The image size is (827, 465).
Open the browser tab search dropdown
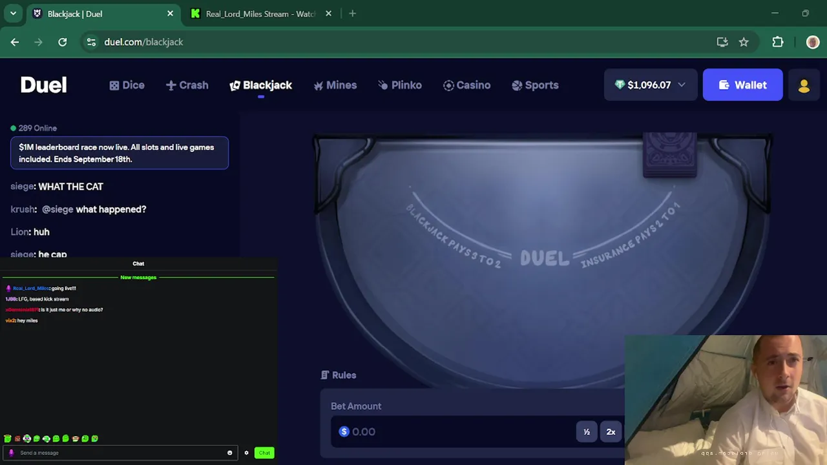click(13, 14)
